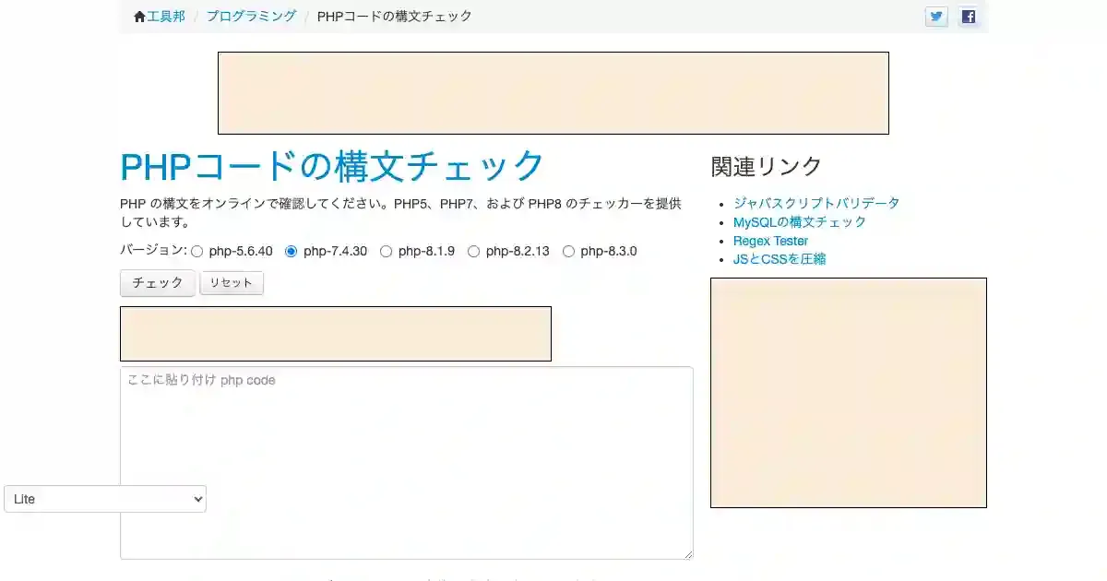Click the sidebar advertisement under 関連リンク
The image size is (1107, 581).
848,392
